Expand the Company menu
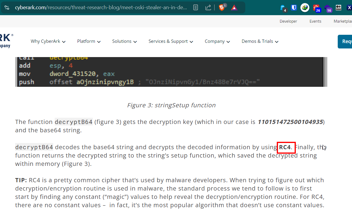 [217, 41]
